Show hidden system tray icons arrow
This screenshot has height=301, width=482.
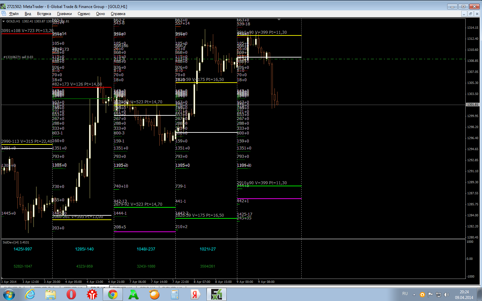click(x=414, y=295)
